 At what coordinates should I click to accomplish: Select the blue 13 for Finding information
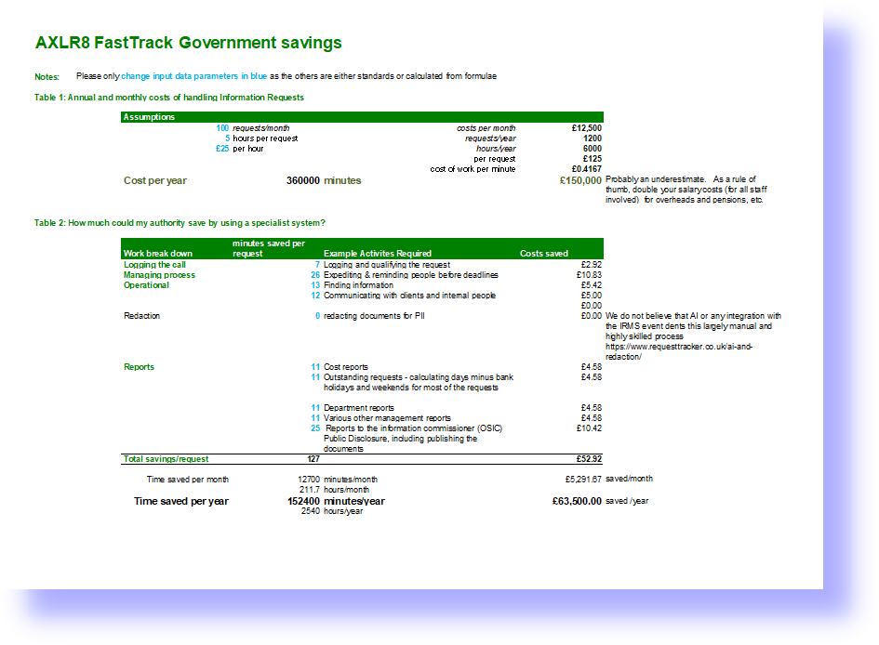pyautogui.click(x=315, y=285)
